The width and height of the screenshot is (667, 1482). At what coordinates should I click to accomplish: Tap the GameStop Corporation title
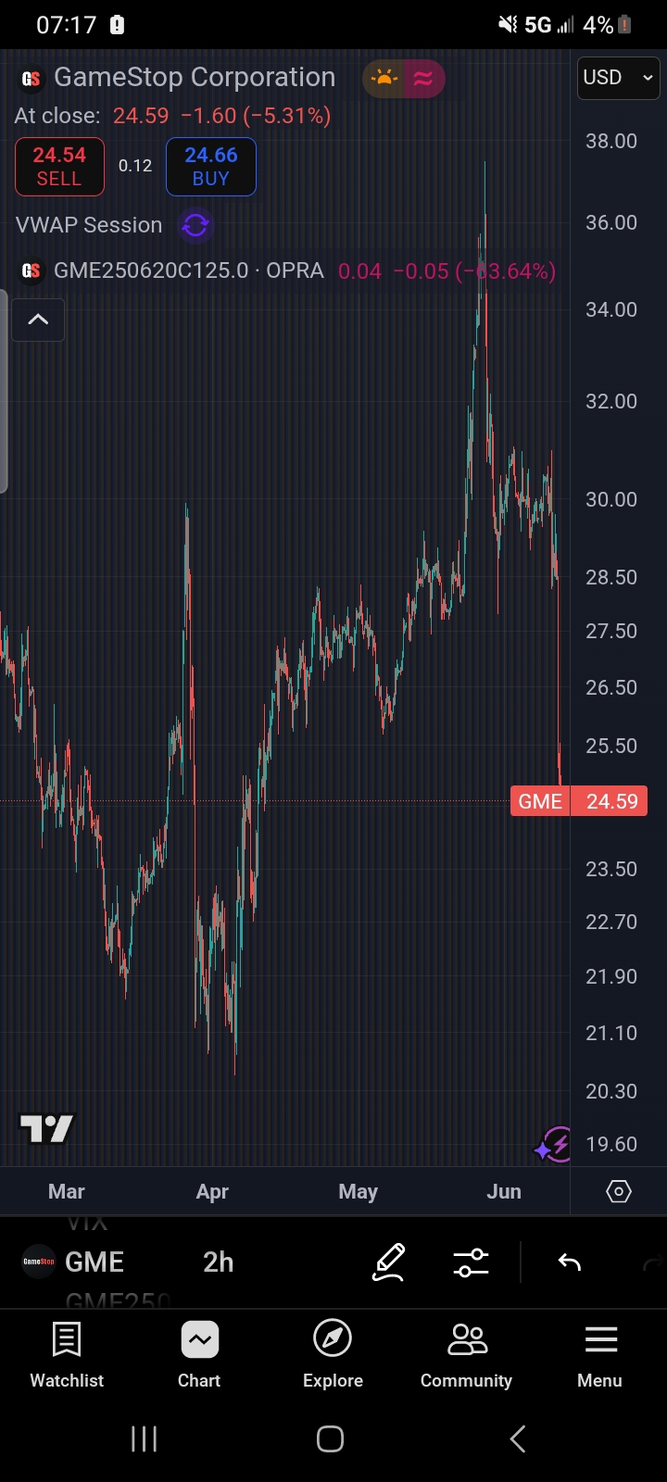195,78
